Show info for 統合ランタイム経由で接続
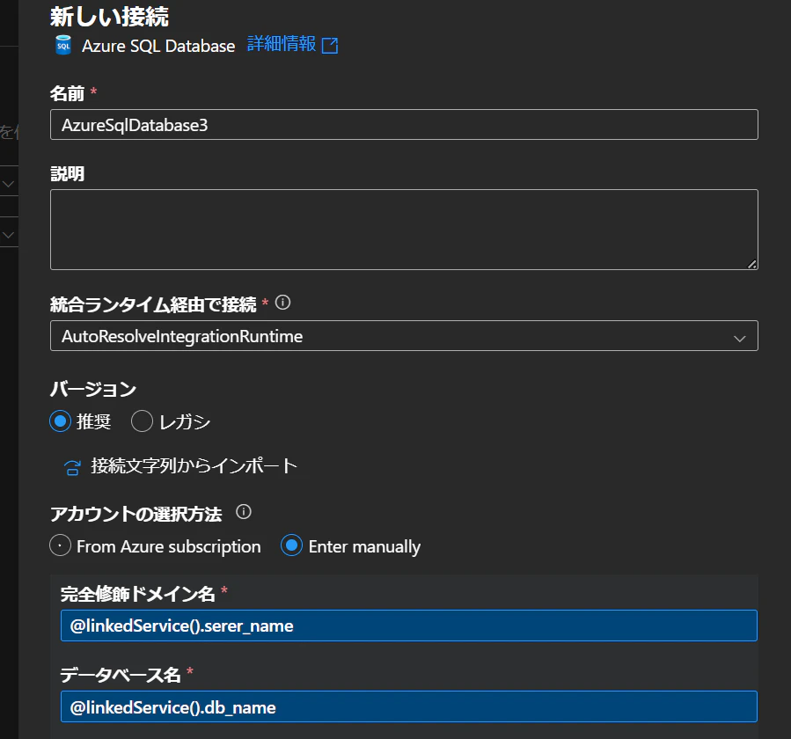Screen dimensions: 791x739 tap(282, 303)
